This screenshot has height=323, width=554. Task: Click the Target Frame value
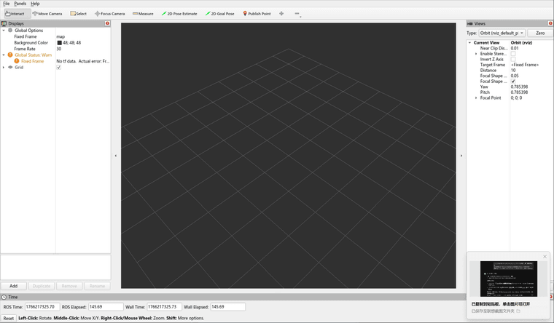tap(525, 65)
